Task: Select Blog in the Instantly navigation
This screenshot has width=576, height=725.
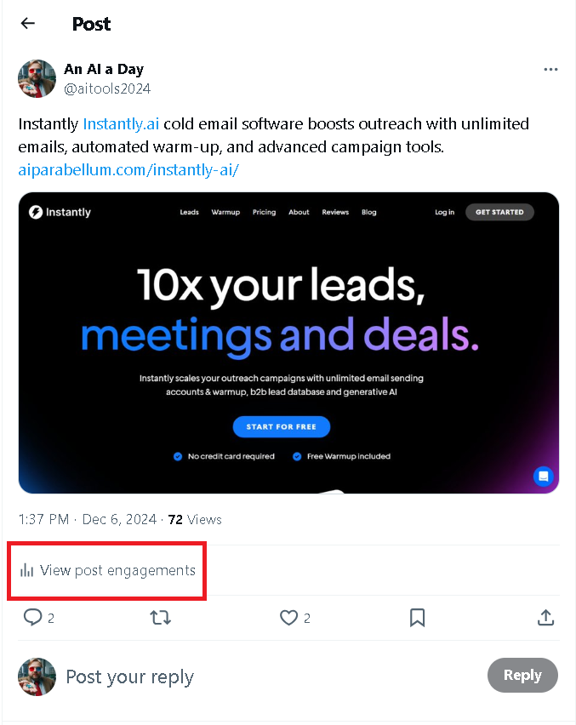Action: pos(368,212)
